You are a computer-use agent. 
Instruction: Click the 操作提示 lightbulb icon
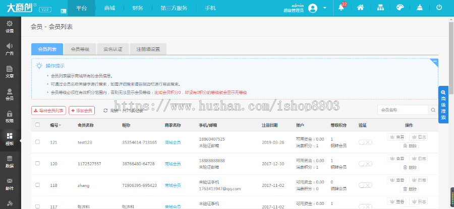click(x=39, y=66)
